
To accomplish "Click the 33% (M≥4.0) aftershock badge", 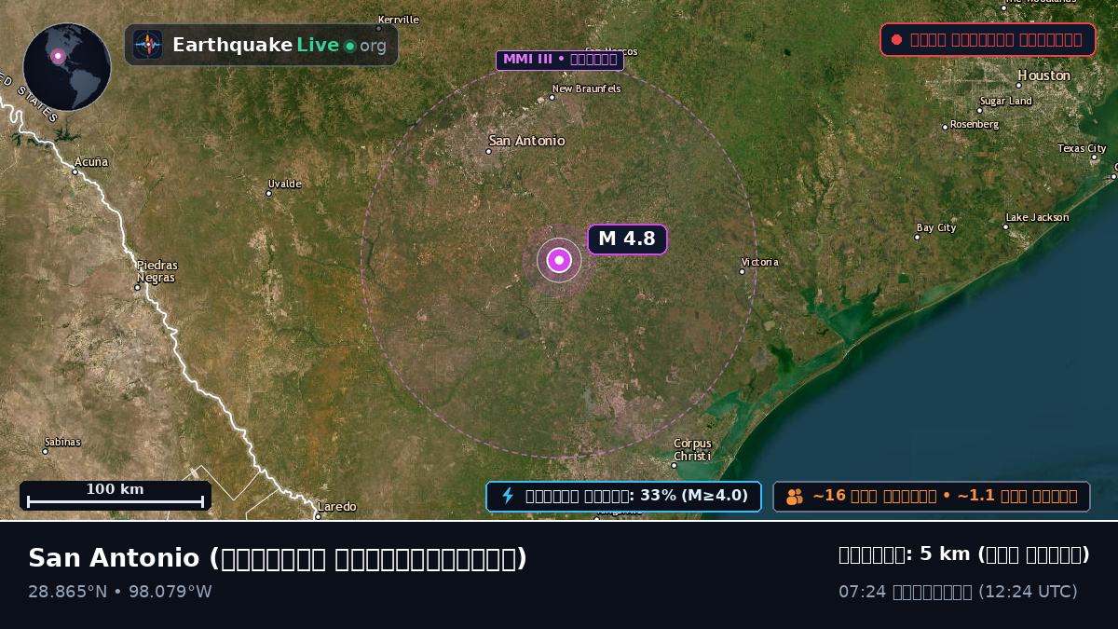I will [x=623, y=496].
